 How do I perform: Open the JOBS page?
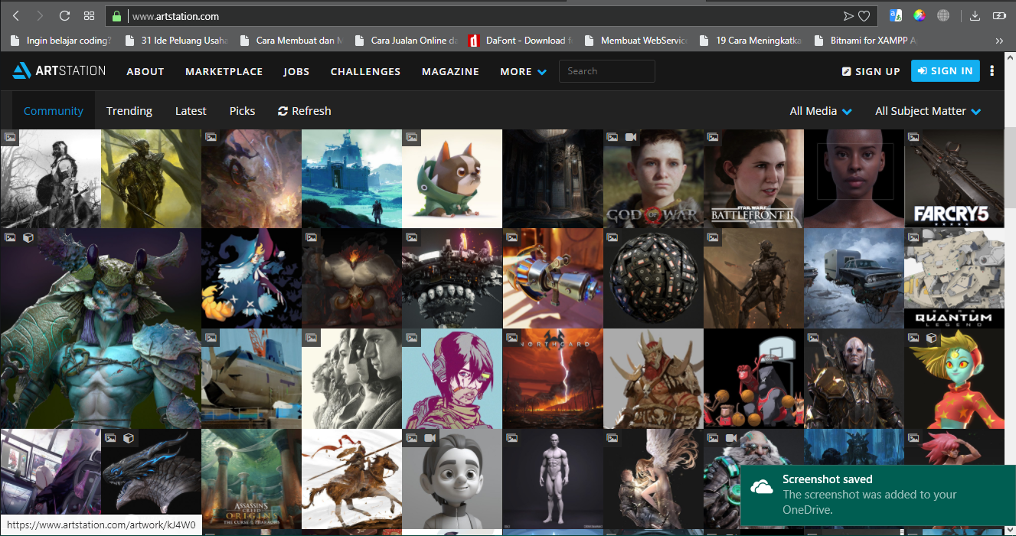coord(296,71)
